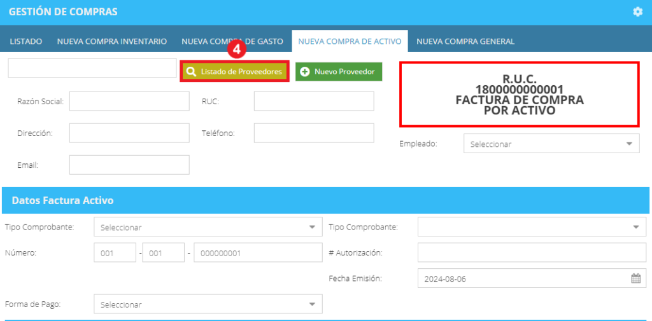Click the RUC text field
The width and height of the screenshot is (652, 321).
(x=314, y=101)
